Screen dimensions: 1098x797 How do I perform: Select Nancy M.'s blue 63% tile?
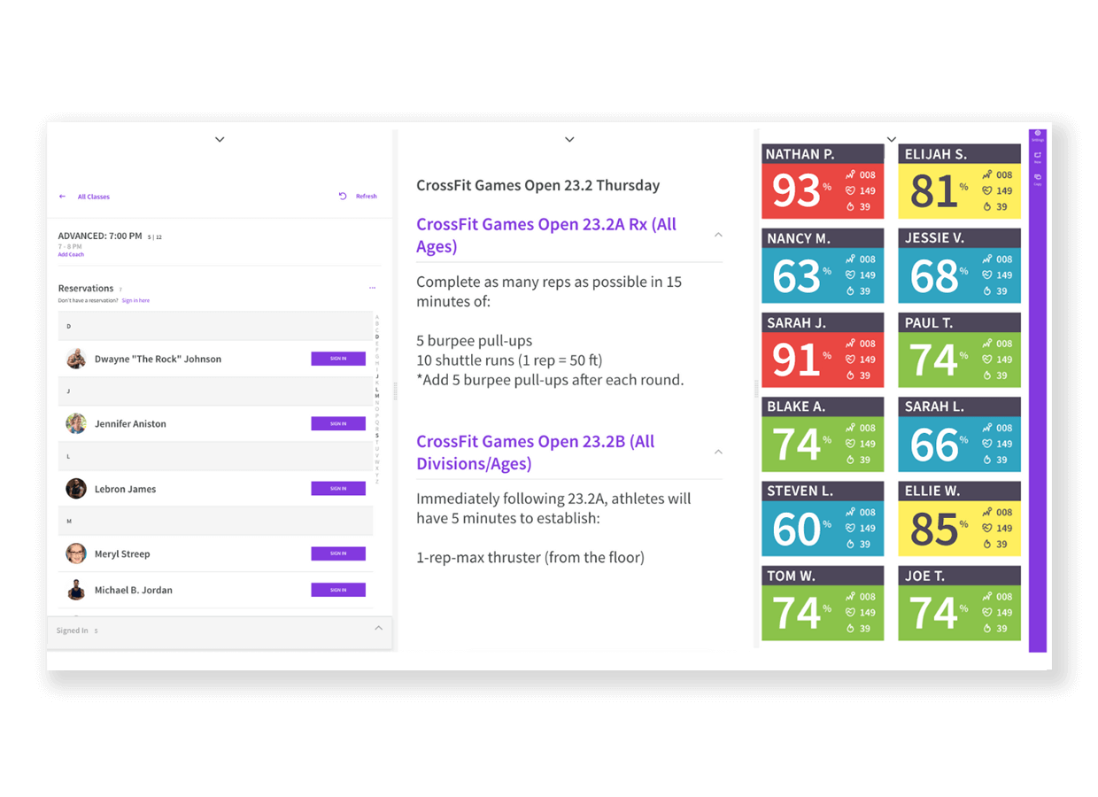point(823,266)
